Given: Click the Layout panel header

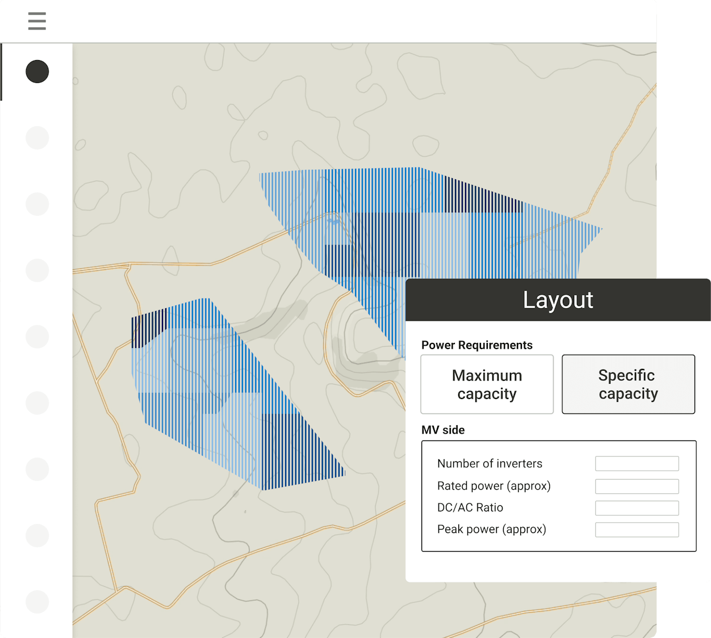Looking at the screenshot, I should tap(558, 300).
